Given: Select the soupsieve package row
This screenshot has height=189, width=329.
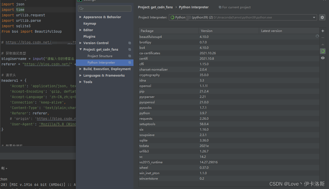Looking at the screenshot, I should click(229, 135).
